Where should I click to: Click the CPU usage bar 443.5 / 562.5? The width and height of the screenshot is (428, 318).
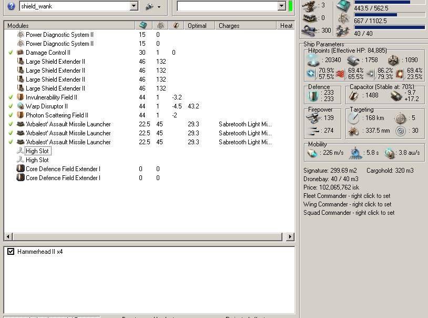[x=390, y=2]
